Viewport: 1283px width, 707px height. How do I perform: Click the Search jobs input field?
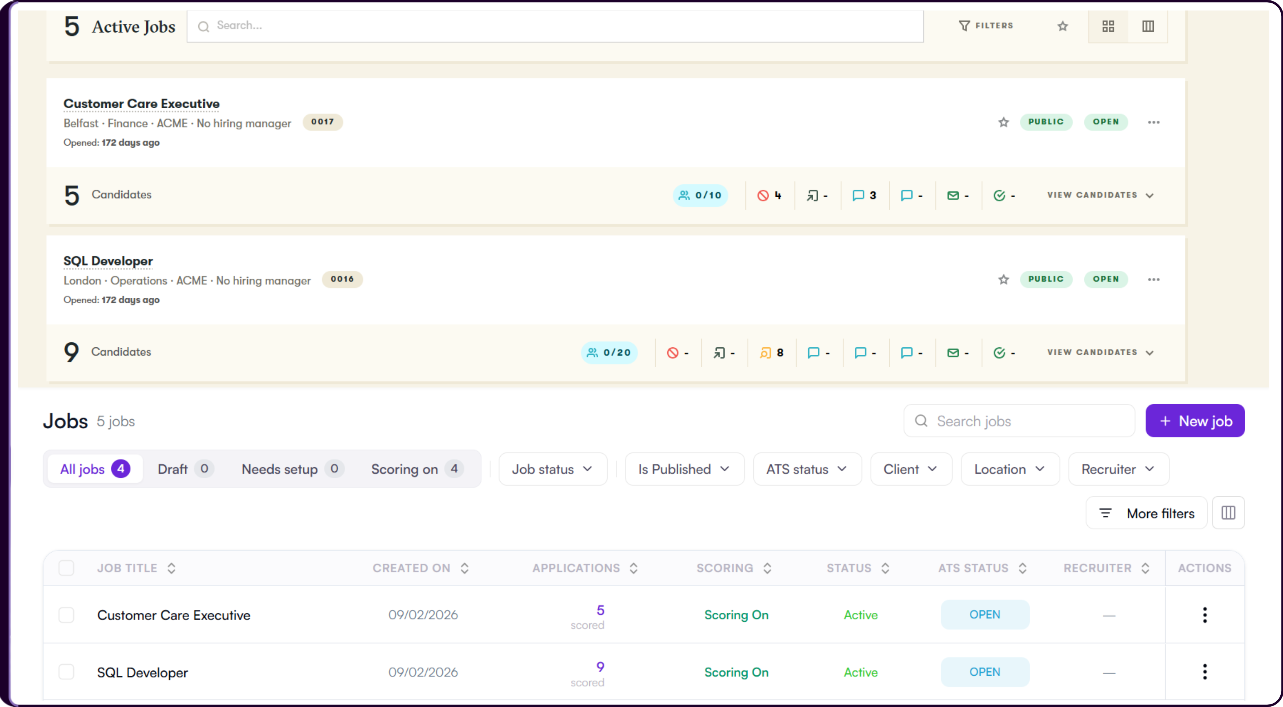pyautogui.click(x=1019, y=421)
